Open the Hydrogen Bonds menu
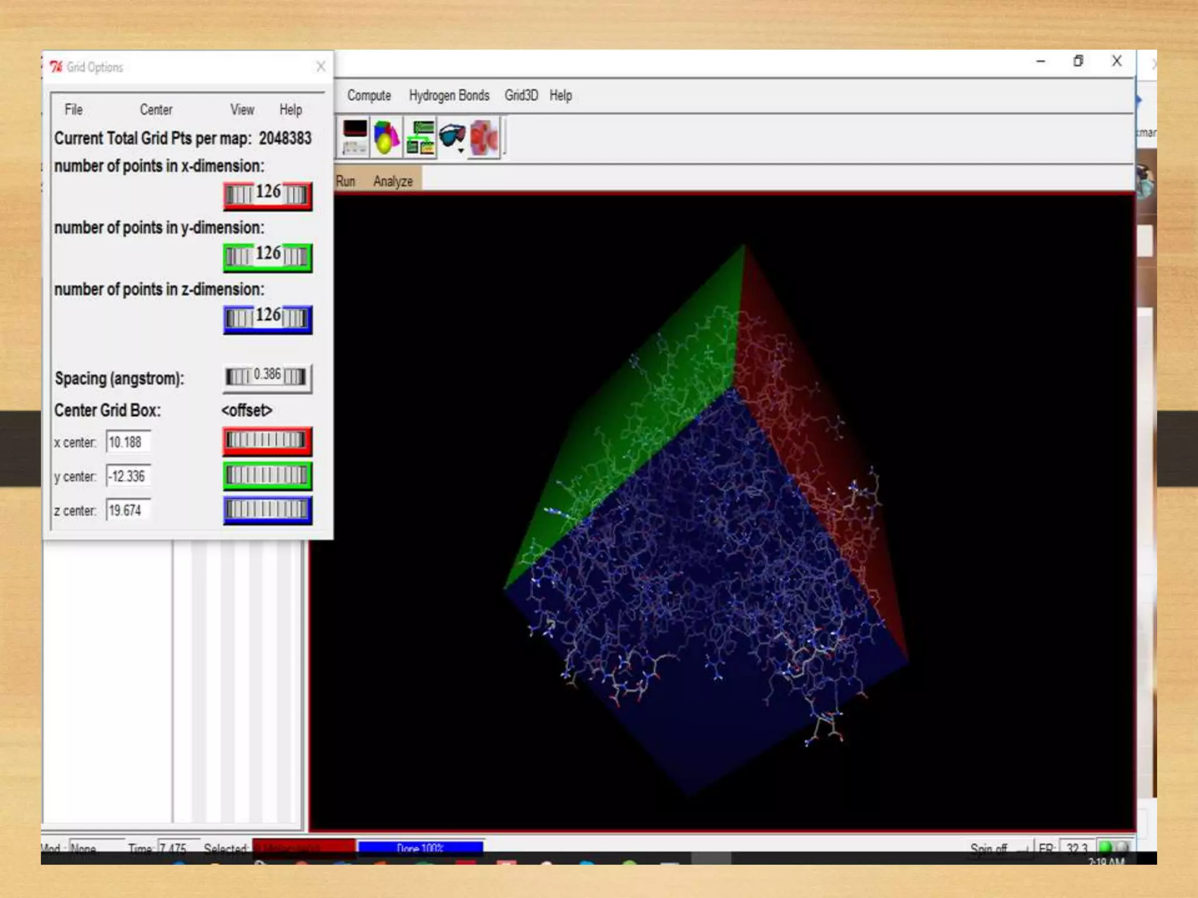This screenshot has width=1198, height=898. (449, 95)
